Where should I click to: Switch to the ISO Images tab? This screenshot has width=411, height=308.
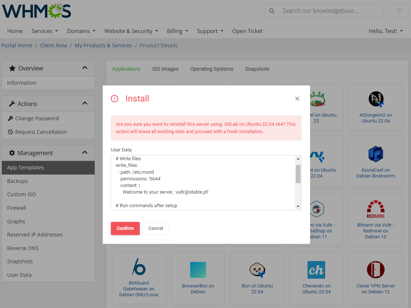click(x=166, y=69)
